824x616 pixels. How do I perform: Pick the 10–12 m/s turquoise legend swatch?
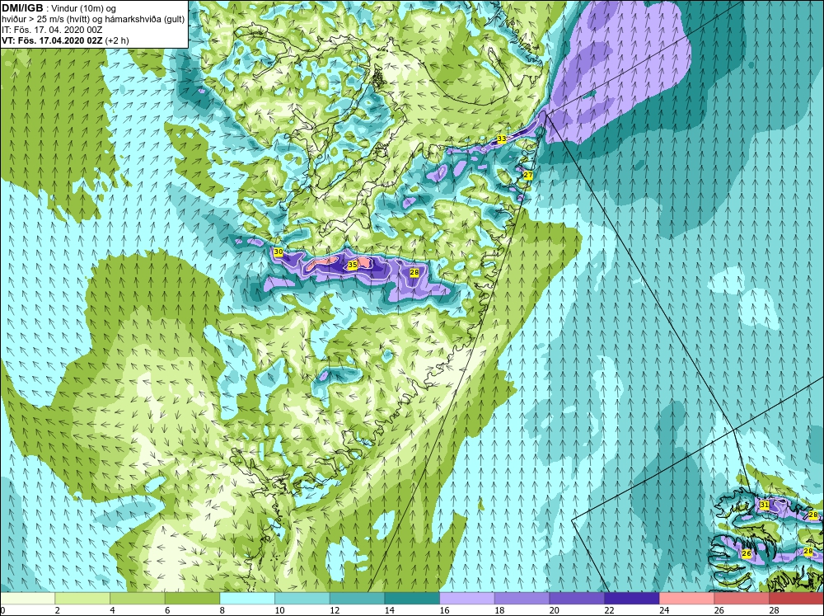[302, 598]
